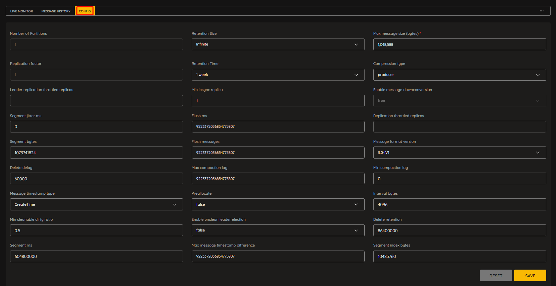556x286 pixels.
Task: Focus the Max message size input
Action: coord(459,44)
